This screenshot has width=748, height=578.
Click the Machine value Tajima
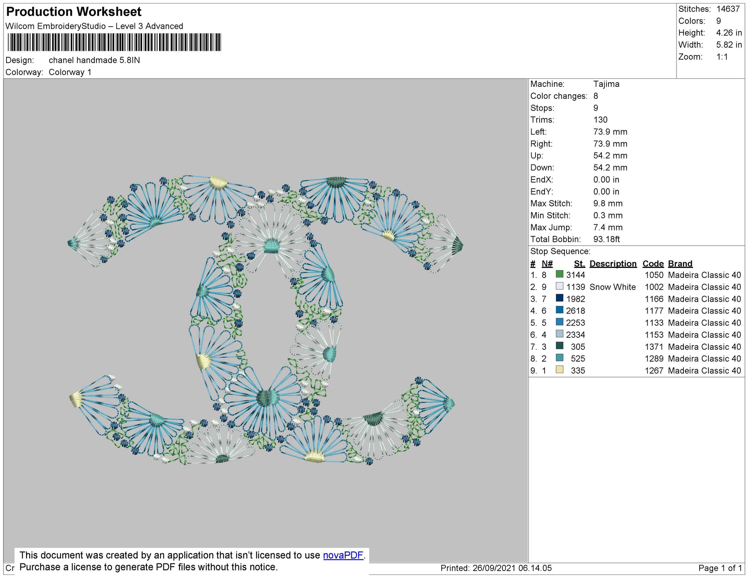coord(606,84)
